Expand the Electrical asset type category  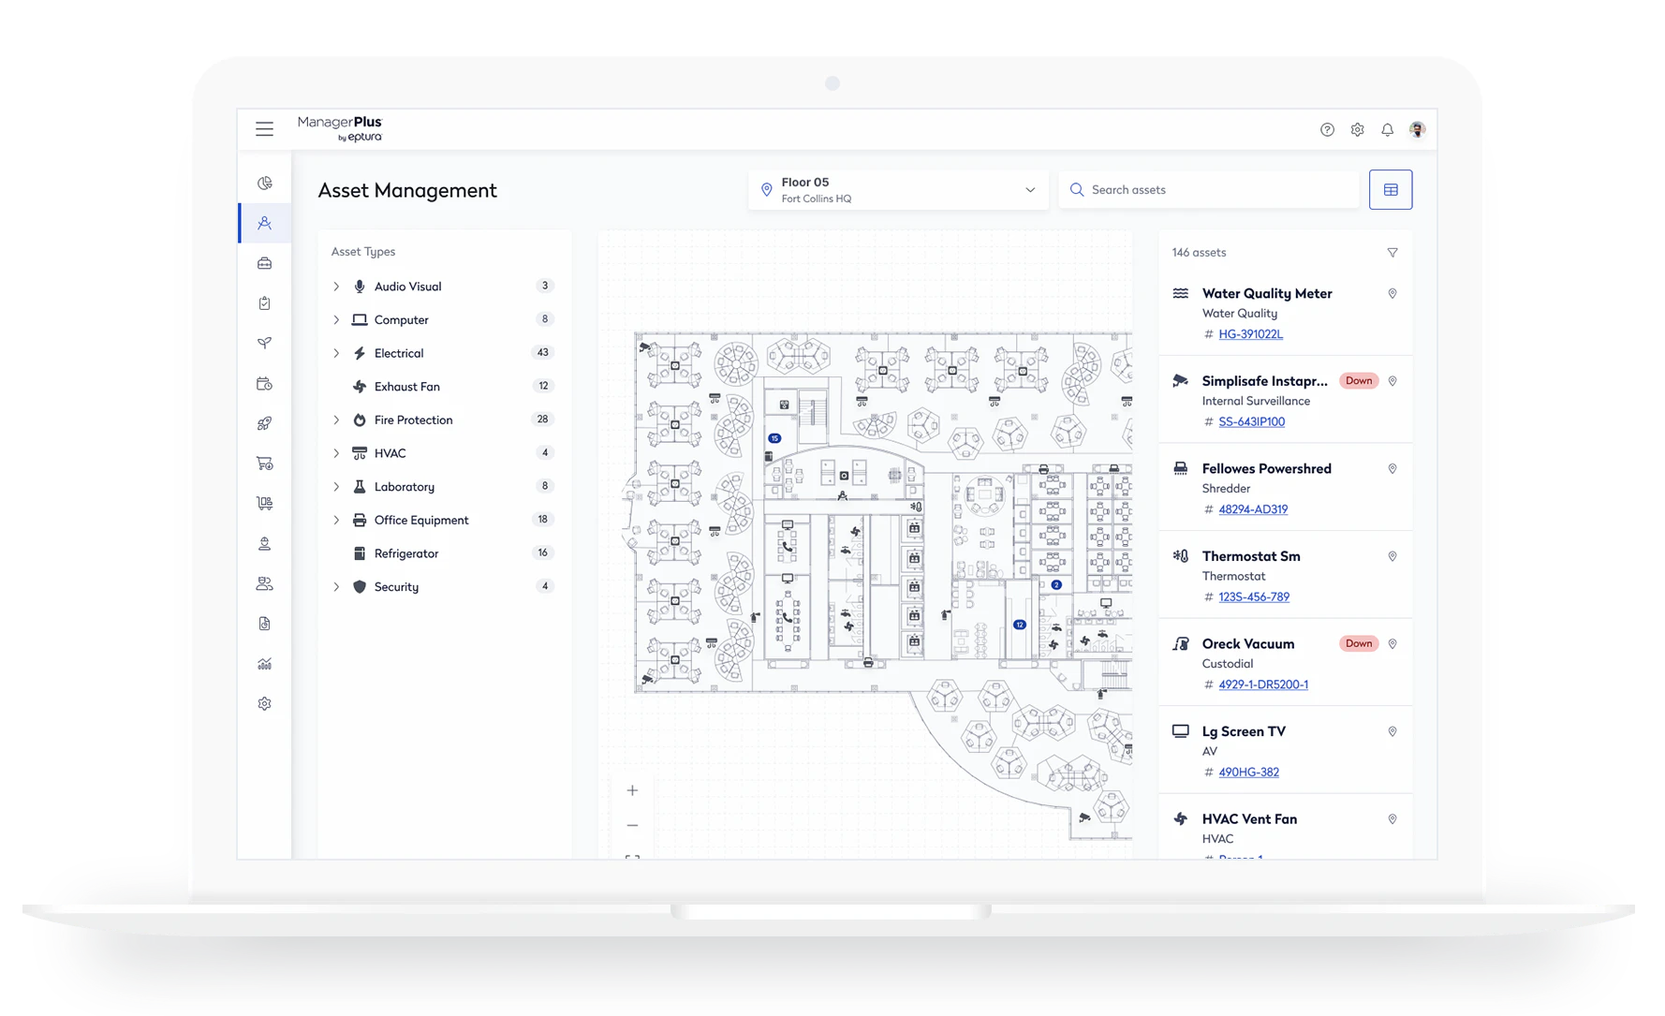pyautogui.click(x=336, y=353)
